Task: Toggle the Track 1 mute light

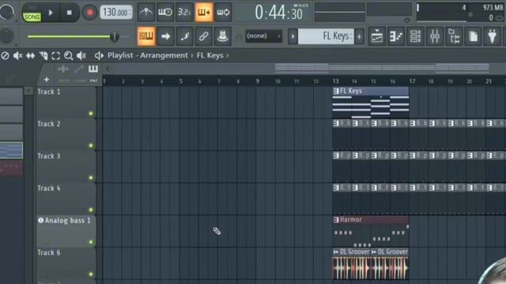Action: tap(91, 114)
